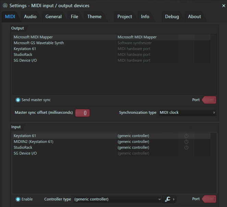
Task: Switch to the Audio tab
Action: tap(30, 16)
